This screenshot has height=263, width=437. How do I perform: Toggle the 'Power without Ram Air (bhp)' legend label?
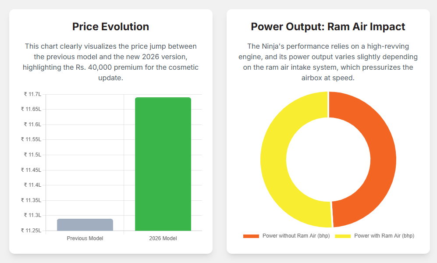(296, 236)
